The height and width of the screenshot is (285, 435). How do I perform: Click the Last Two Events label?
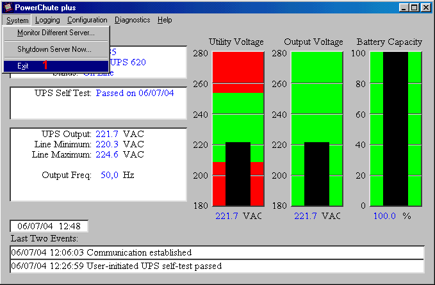pyautogui.click(x=44, y=238)
